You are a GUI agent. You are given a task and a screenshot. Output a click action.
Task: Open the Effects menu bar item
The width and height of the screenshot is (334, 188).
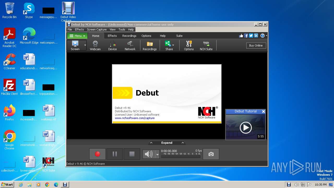79,30
